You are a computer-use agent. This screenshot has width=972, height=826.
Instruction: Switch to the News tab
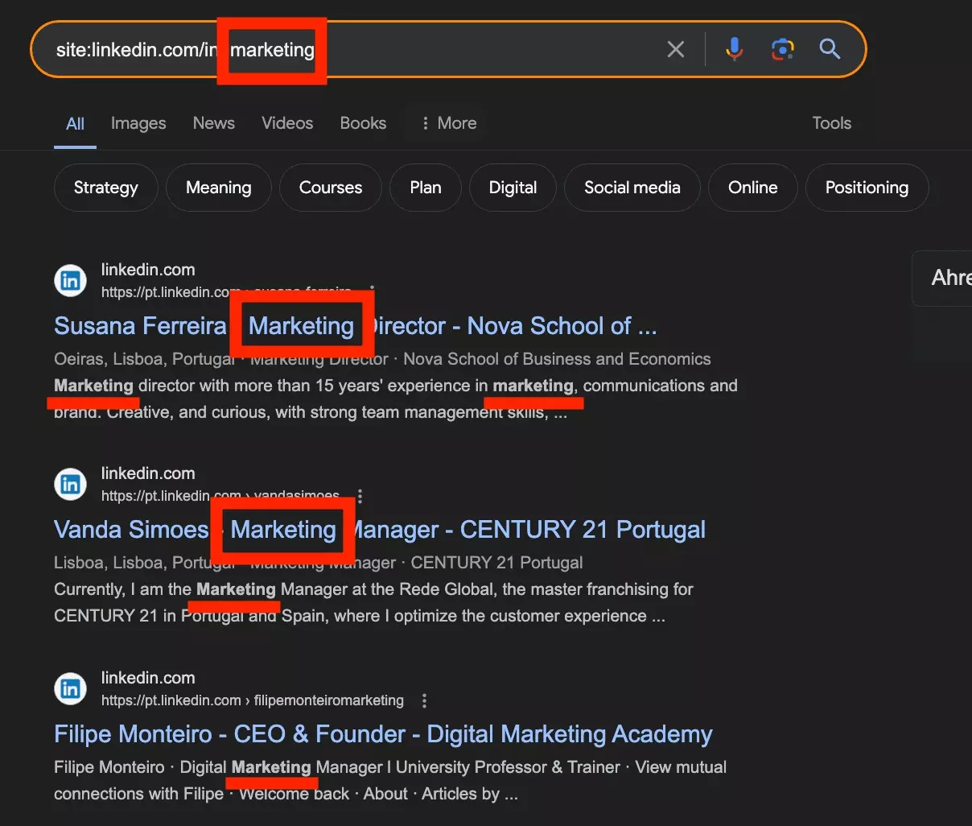(x=213, y=122)
